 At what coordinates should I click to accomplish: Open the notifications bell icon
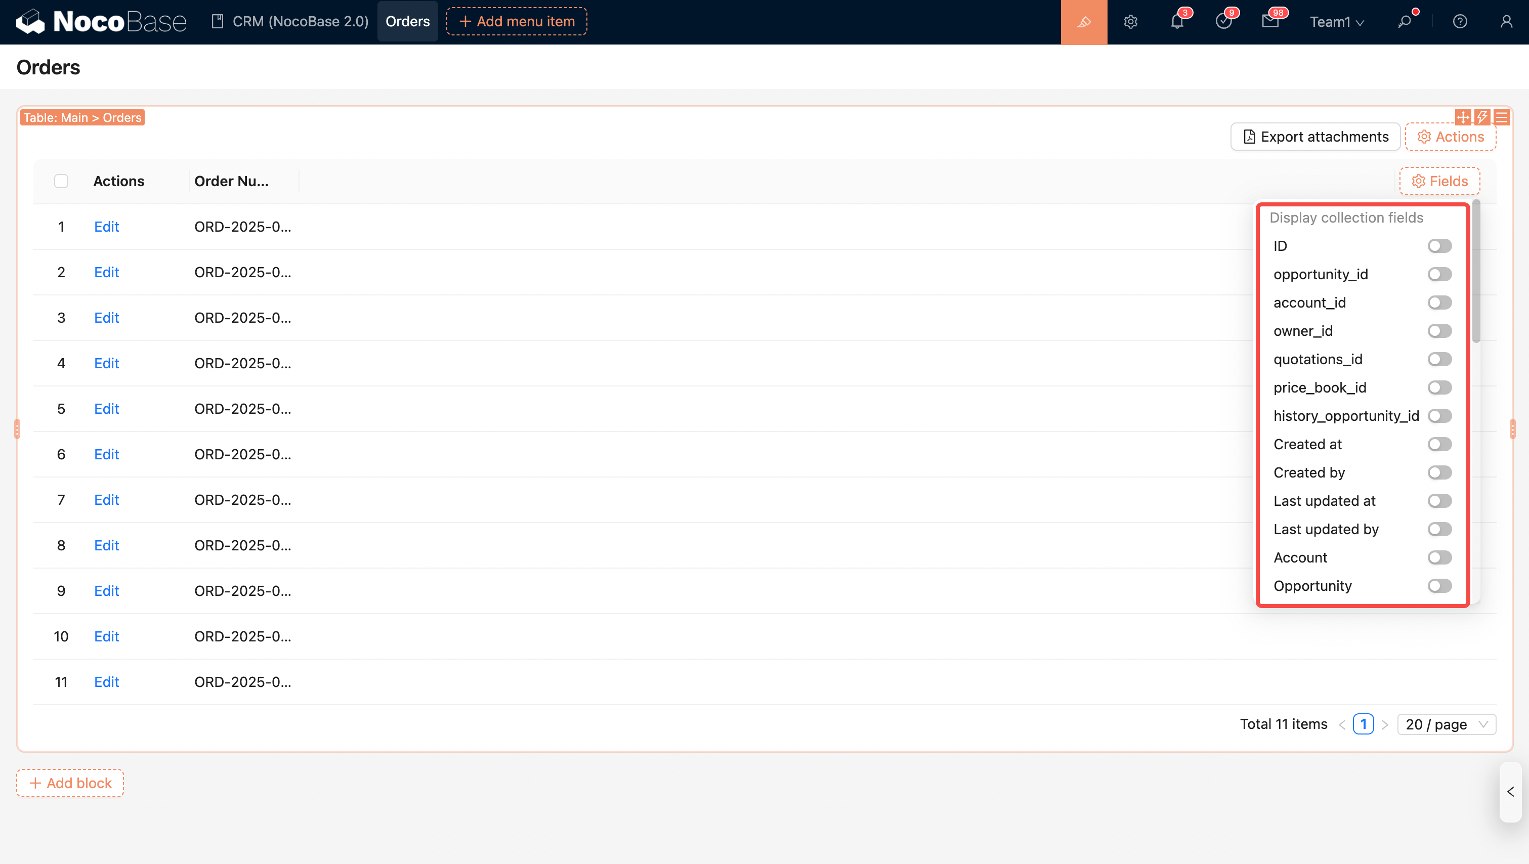(x=1177, y=22)
